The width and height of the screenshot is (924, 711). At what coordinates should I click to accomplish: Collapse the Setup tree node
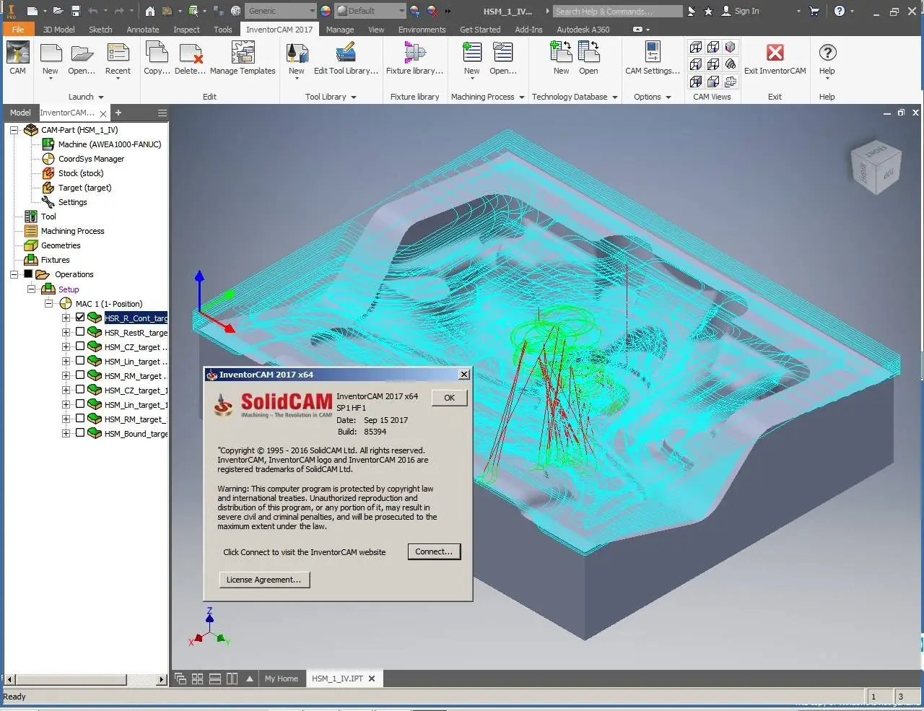pyautogui.click(x=31, y=289)
